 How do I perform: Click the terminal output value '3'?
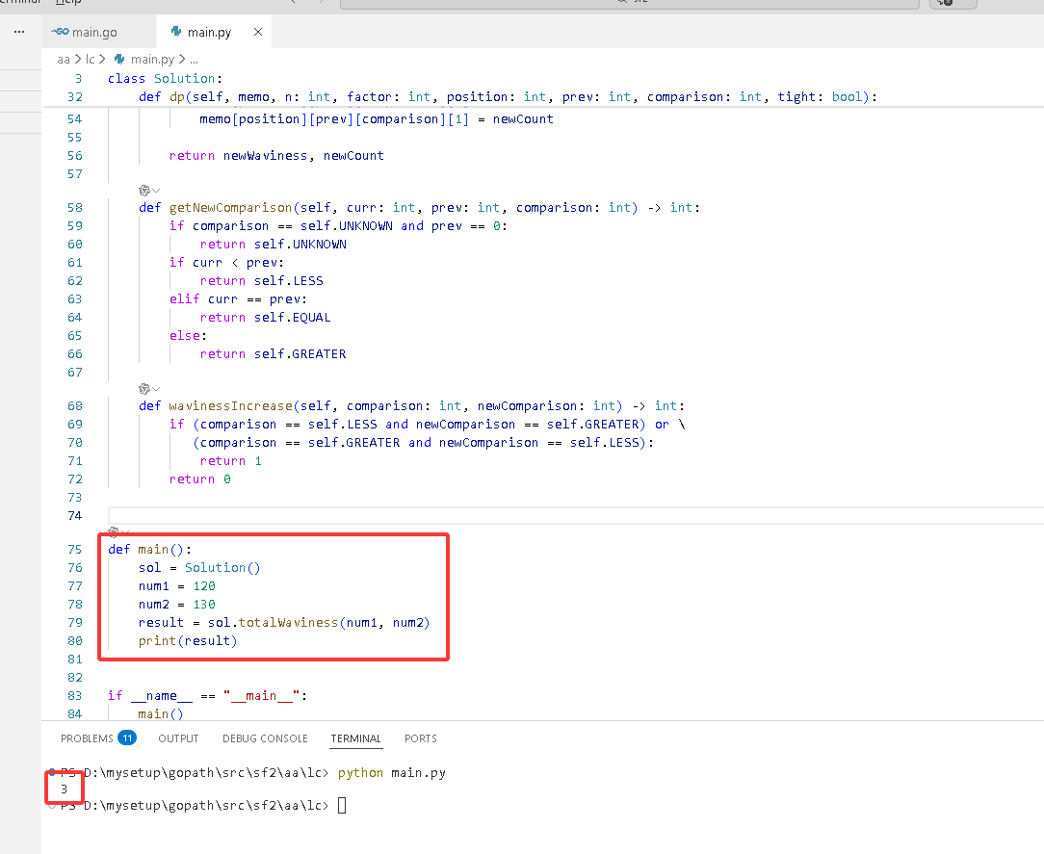(64, 789)
